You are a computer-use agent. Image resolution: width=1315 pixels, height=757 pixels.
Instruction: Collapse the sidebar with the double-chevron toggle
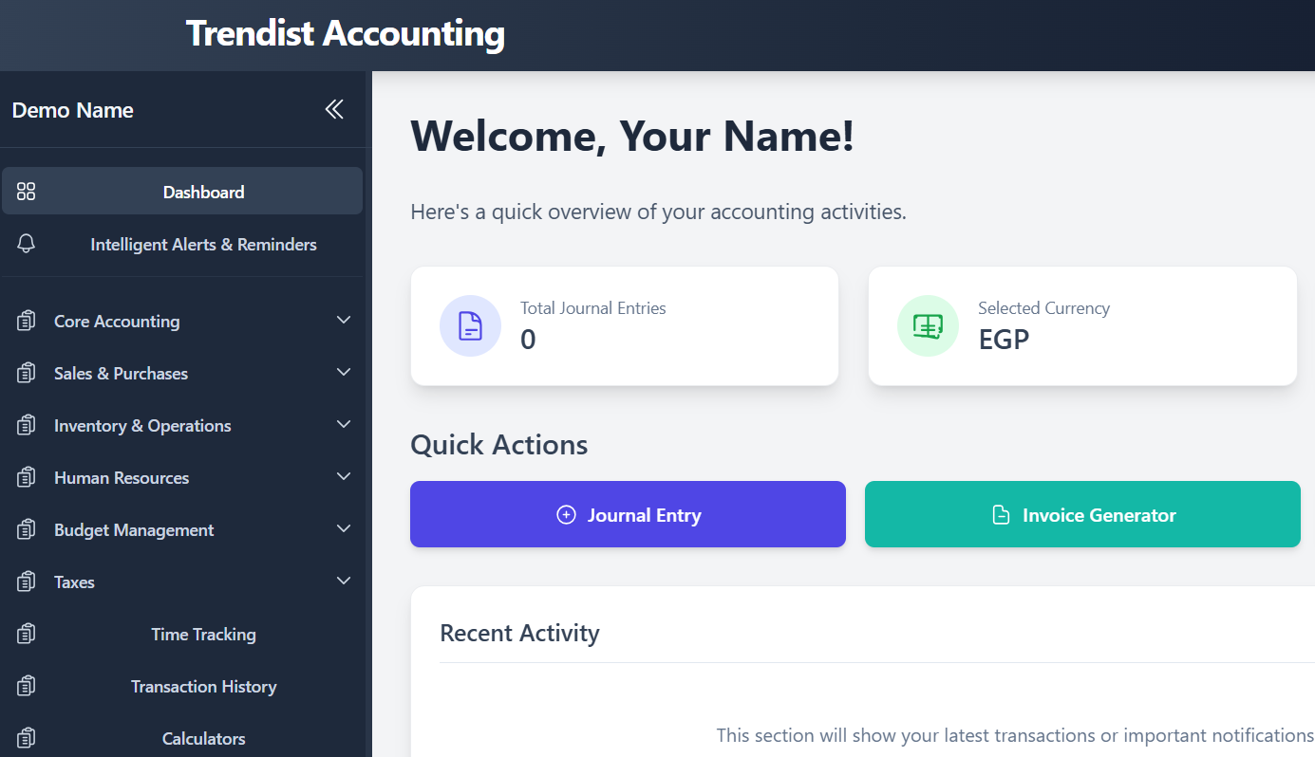pyautogui.click(x=334, y=109)
